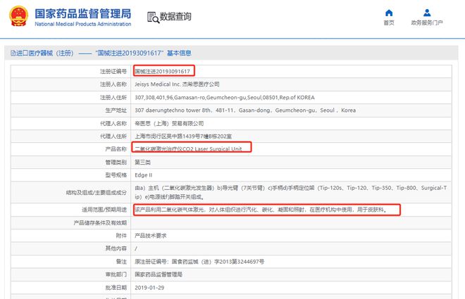This screenshot has height=299, width=465.
Task: Click National Medical Products Administration subtitle
Action: 82,24
